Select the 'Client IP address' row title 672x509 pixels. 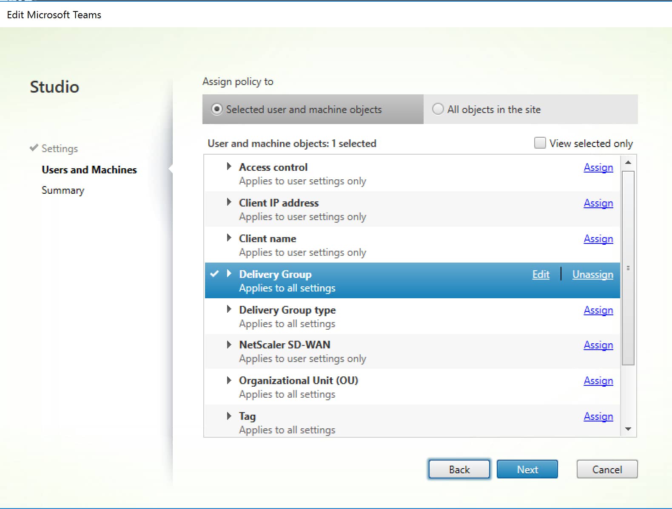(x=279, y=203)
